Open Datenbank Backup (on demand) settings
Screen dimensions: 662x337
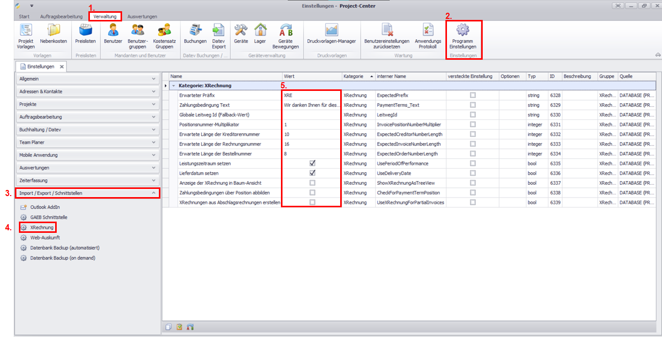[x=62, y=258]
